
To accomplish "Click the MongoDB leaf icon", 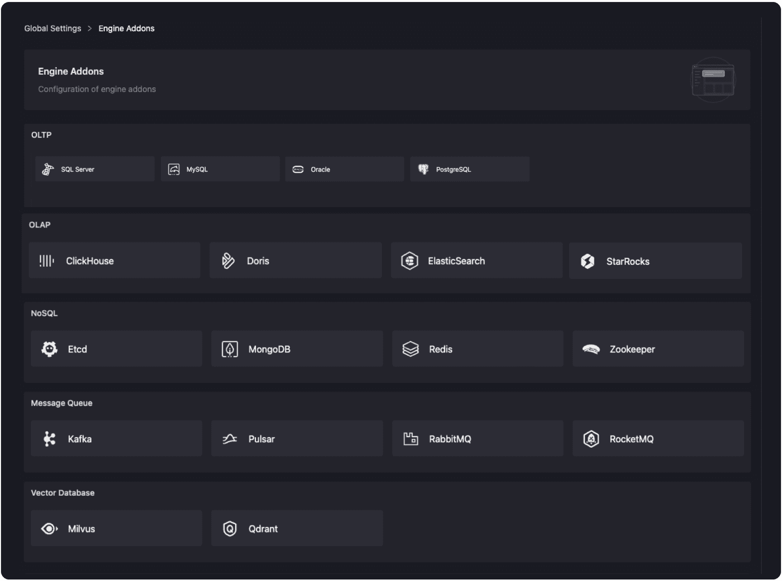I will (230, 349).
